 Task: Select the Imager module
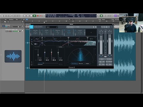(69, 32)
